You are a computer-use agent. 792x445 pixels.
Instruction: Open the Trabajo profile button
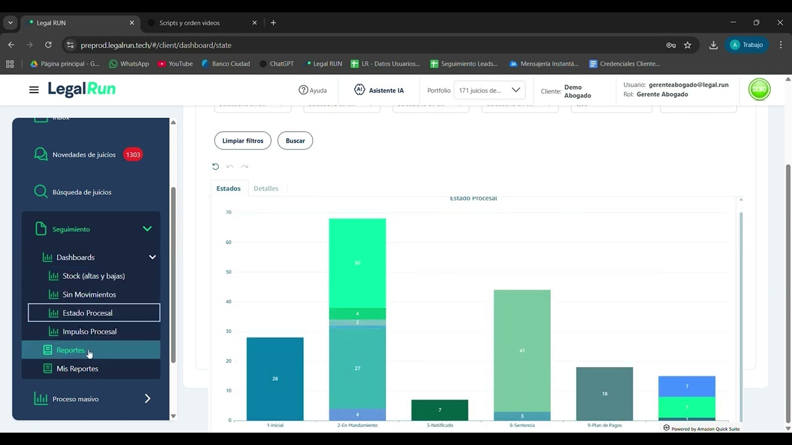click(747, 45)
